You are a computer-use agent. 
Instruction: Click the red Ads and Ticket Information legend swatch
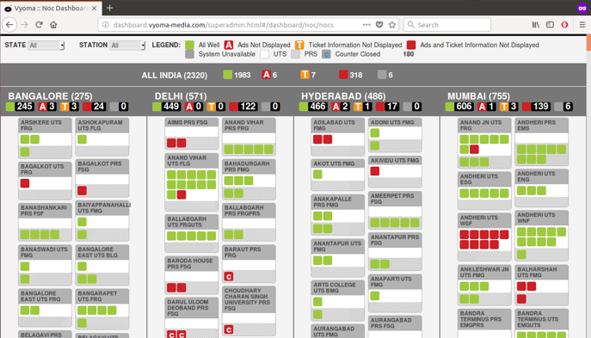[411, 46]
